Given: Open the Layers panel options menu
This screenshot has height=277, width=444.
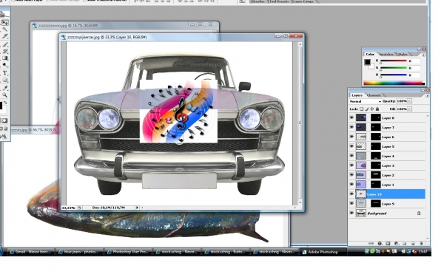Looking at the screenshot, I should 427,96.
